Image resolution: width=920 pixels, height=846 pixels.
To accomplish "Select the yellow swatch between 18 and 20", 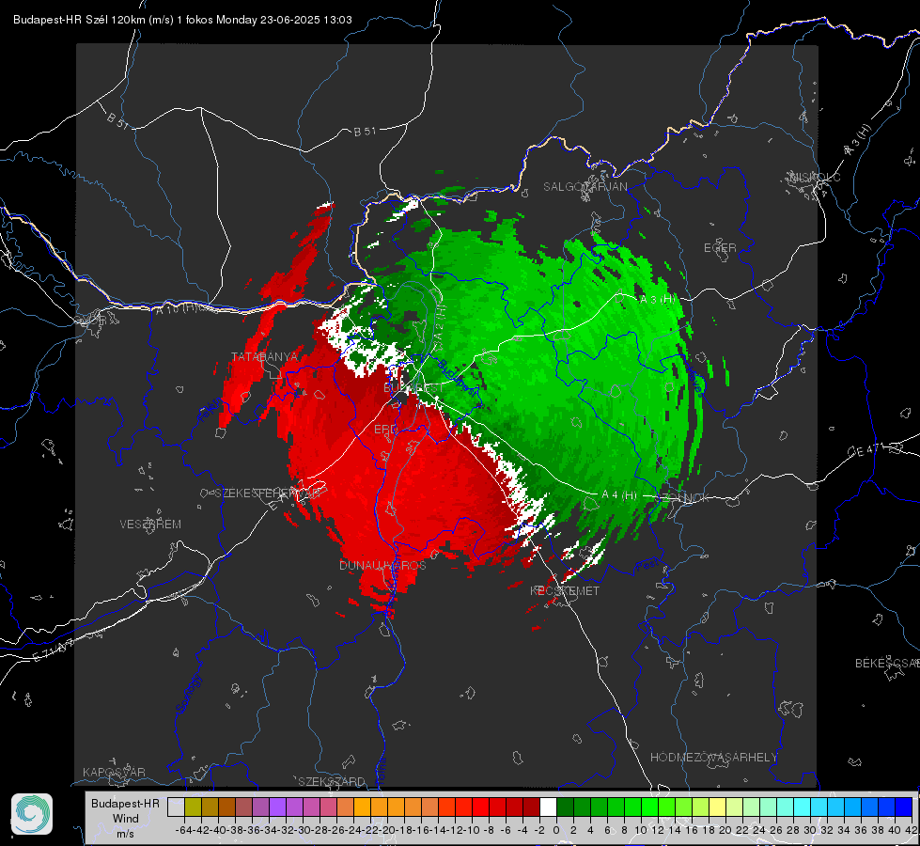I will pyautogui.click(x=718, y=807).
